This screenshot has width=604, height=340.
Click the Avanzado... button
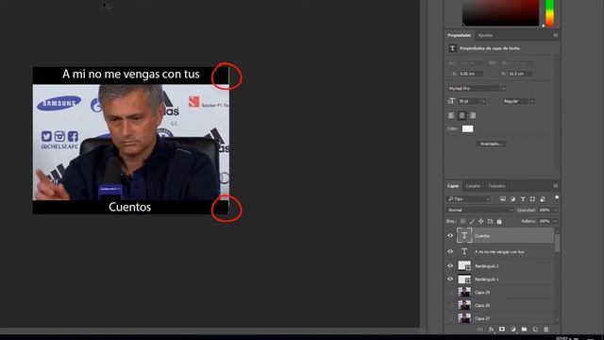(x=491, y=144)
